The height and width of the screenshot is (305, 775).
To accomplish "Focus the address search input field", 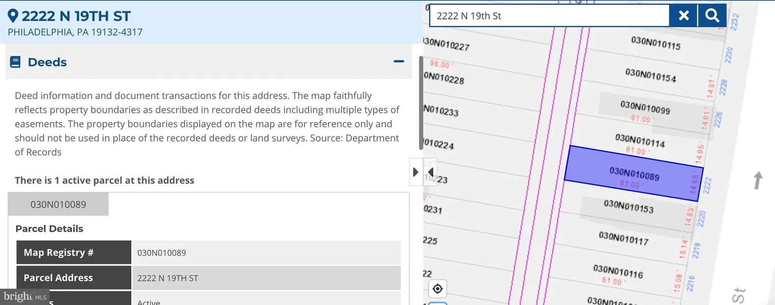I will coord(549,16).
